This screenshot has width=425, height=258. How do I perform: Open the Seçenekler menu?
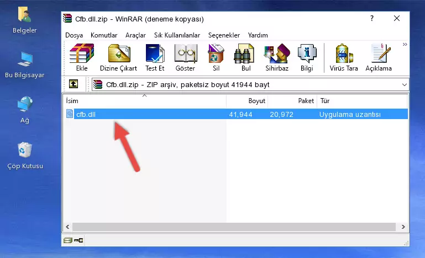click(224, 35)
